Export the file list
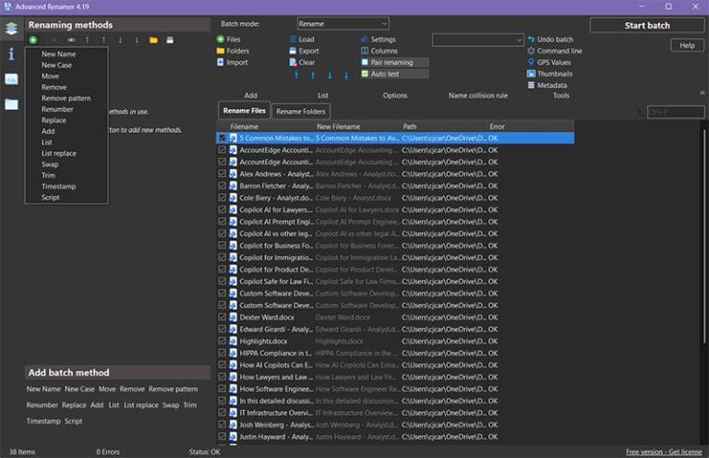This screenshot has width=709, height=458. point(304,51)
